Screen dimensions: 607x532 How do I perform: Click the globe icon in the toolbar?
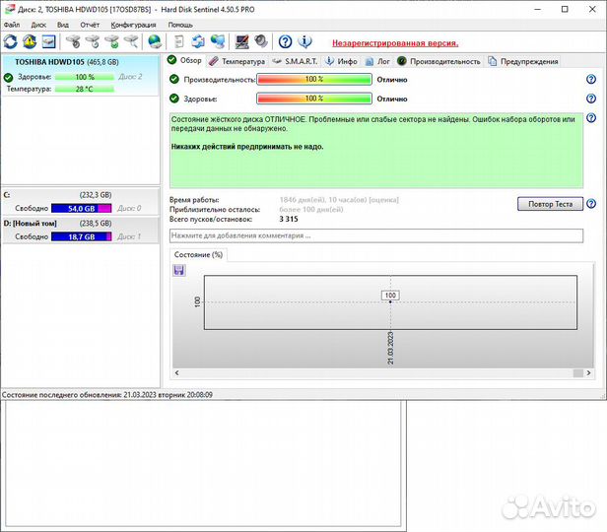pyautogui.click(x=155, y=41)
